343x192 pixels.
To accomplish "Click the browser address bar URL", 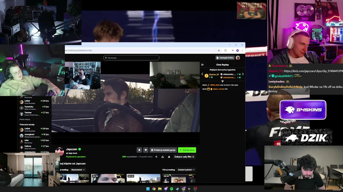I will [79, 50].
